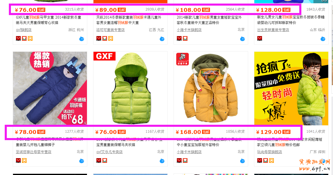Screen dimensions: 333x175
Task: Open the navy blue down pants thumbnail
Action: (50, 88)
